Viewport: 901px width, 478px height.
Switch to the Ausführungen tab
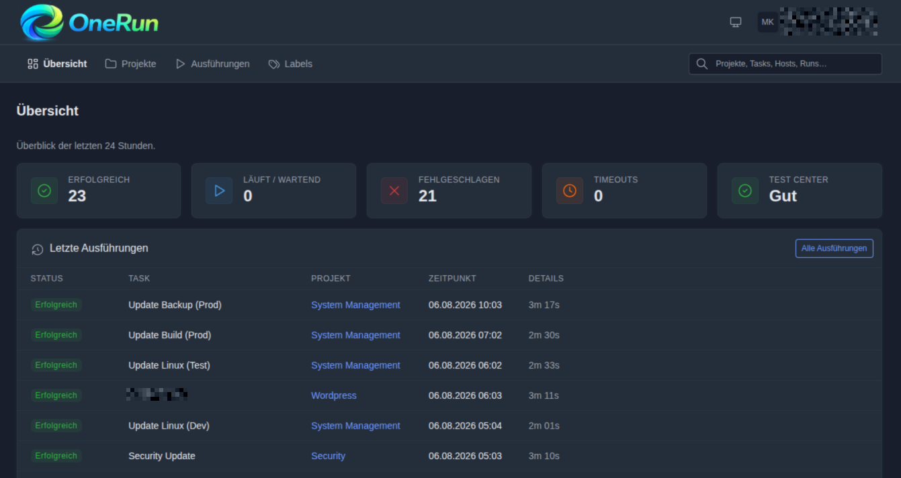pos(212,64)
